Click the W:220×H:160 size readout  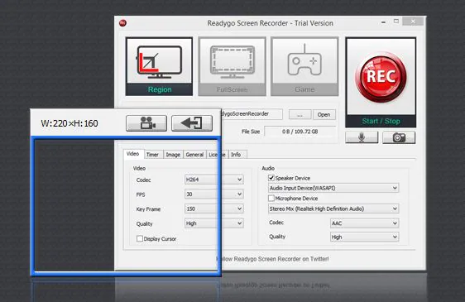(x=70, y=123)
